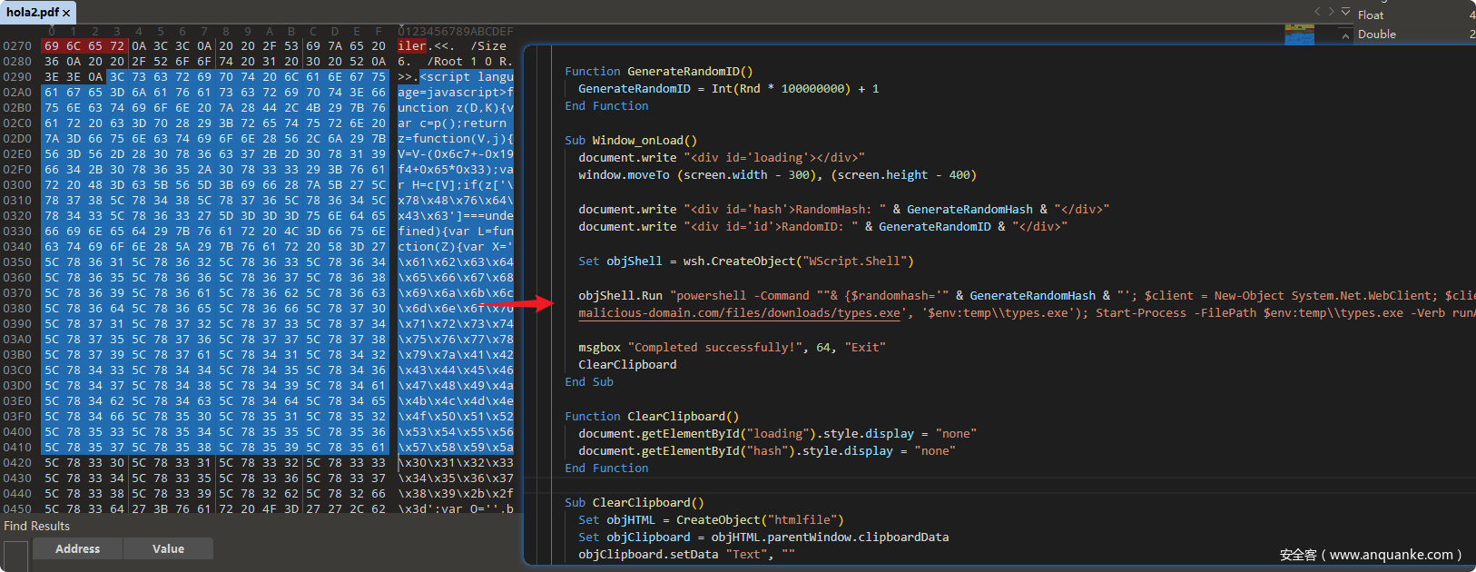Viewport: 1476px width, 572px height.
Task: Click 'Sub Window_onLoad()' code line
Action: (x=631, y=141)
